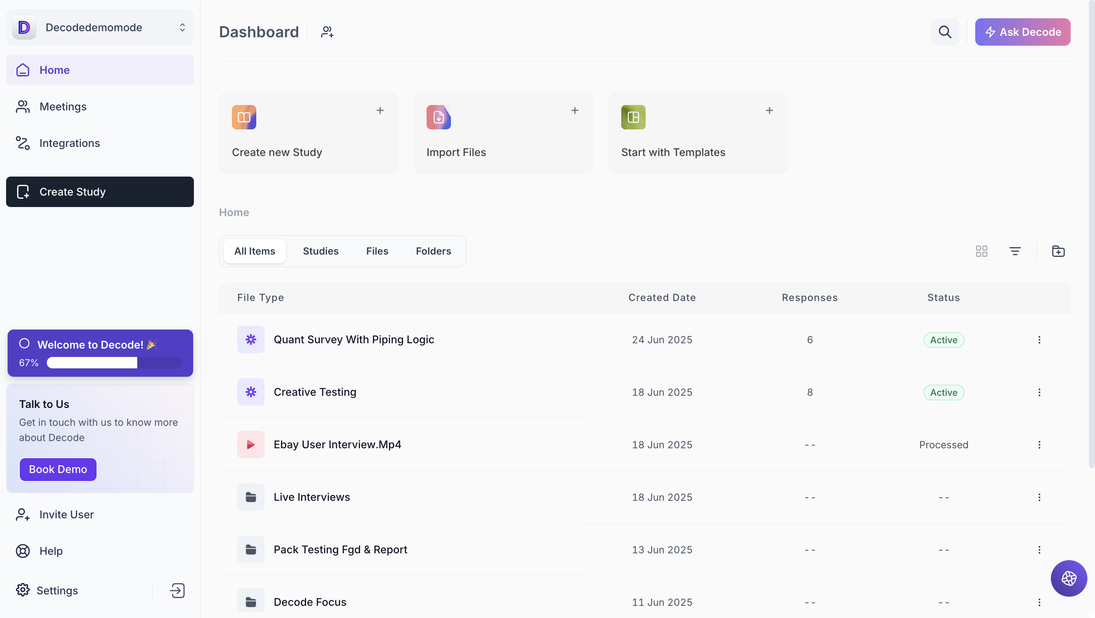This screenshot has width=1095, height=618.
Task: Open Ebay User Interview.Mp4 file
Action: coord(338,445)
